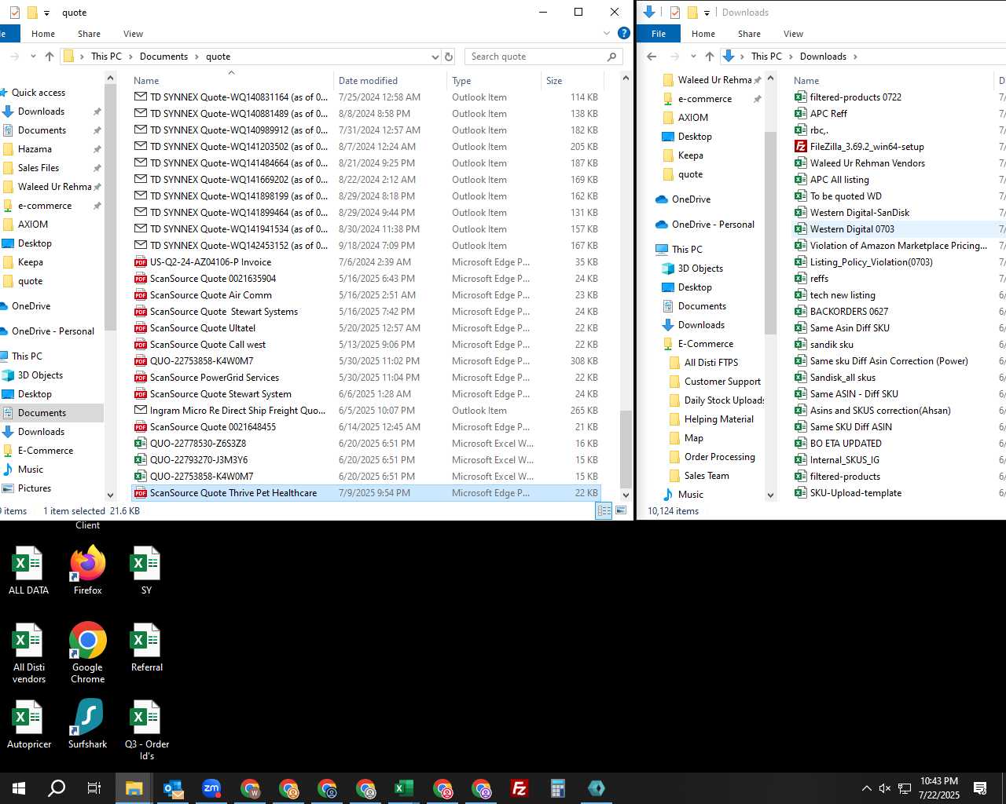Image resolution: width=1006 pixels, height=804 pixels.
Task: Open the SY Excel file on desktop
Action: pyautogui.click(x=146, y=570)
